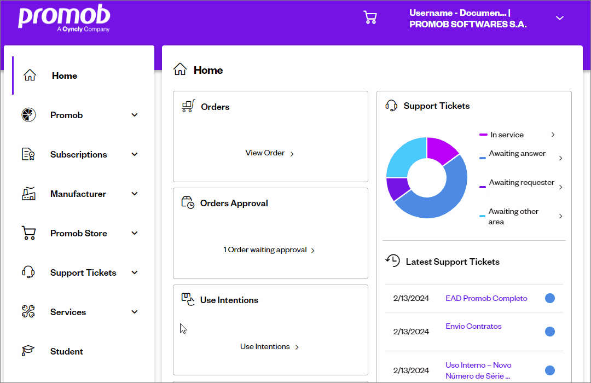Click the Subscriptions certificate icon

(28, 154)
